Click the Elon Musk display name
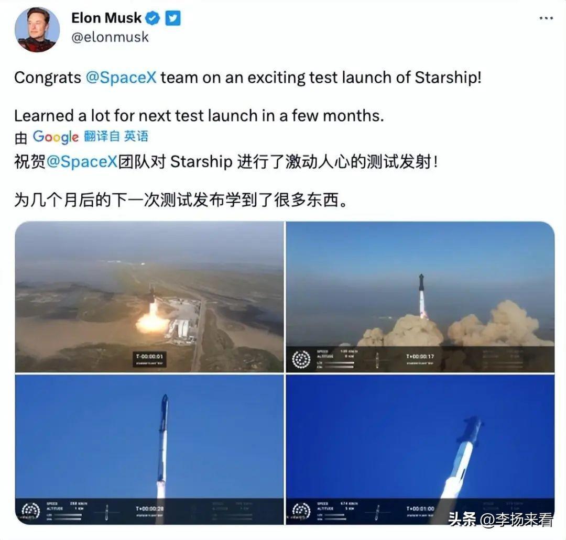The height and width of the screenshot is (540, 566). (106, 18)
